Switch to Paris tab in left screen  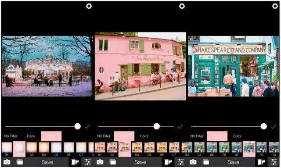tap(31, 136)
